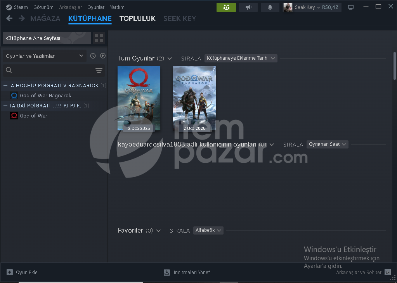Switch to the TOPLULUK tab
The width and height of the screenshot is (397, 283).
tap(137, 19)
